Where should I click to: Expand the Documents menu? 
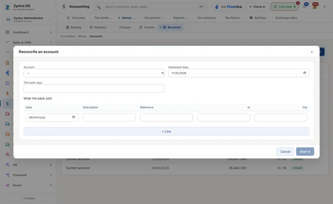point(154,18)
